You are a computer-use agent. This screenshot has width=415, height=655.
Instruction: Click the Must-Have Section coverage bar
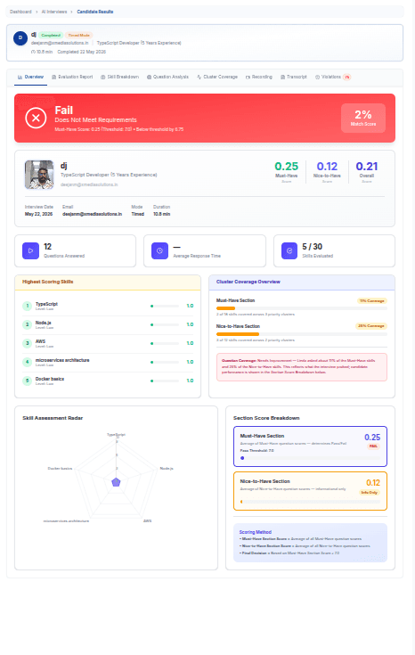[x=302, y=308]
